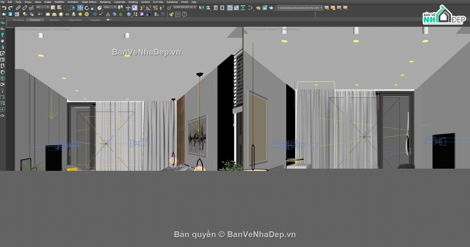This screenshot has height=247, width=470.
Task: Open the project folder path dropdown
Action: 299,7
